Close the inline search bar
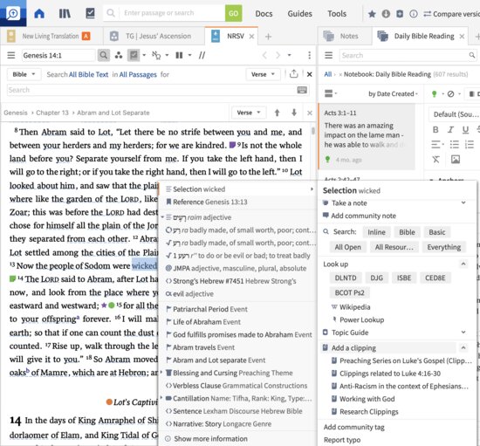 coord(310,74)
